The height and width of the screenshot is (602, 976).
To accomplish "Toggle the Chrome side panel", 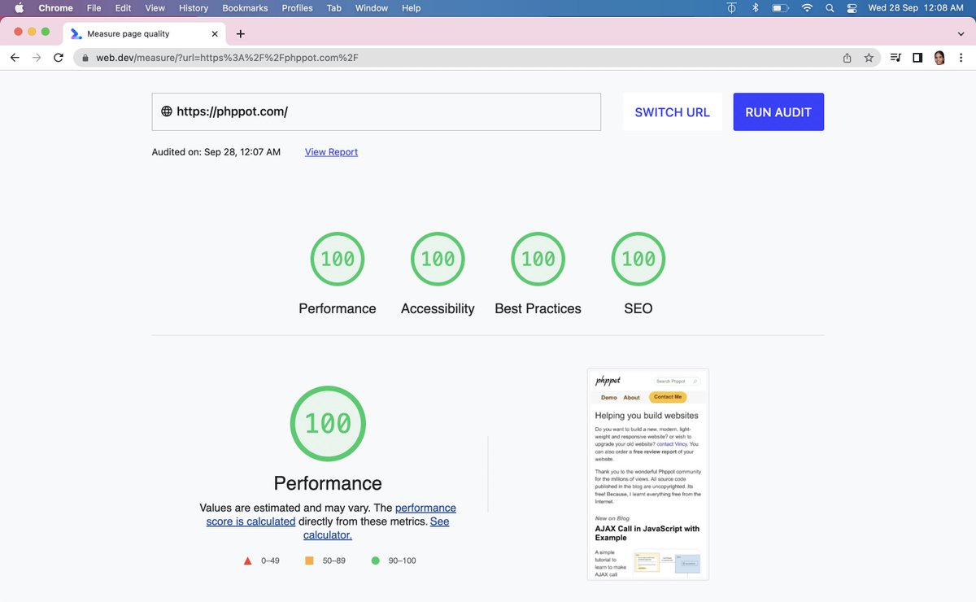I will pos(917,58).
